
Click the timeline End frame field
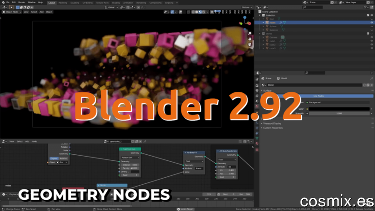[x=245, y=194]
